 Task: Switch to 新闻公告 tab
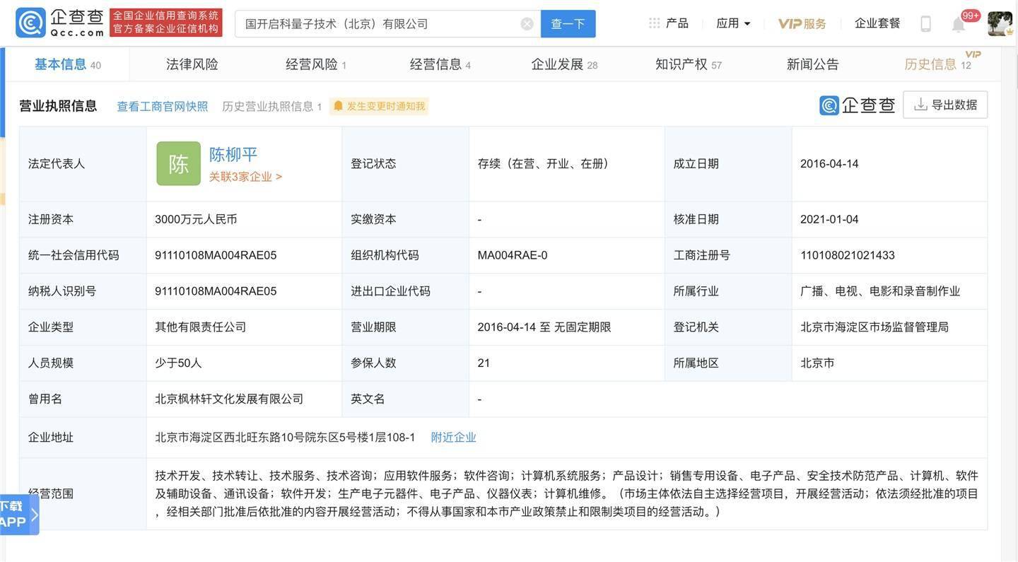tap(813, 64)
